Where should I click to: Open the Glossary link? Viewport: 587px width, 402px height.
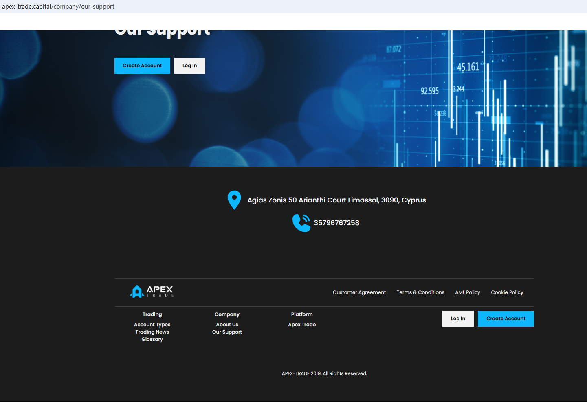pyautogui.click(x=152, y=339)
